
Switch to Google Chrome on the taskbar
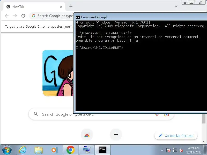71,150
